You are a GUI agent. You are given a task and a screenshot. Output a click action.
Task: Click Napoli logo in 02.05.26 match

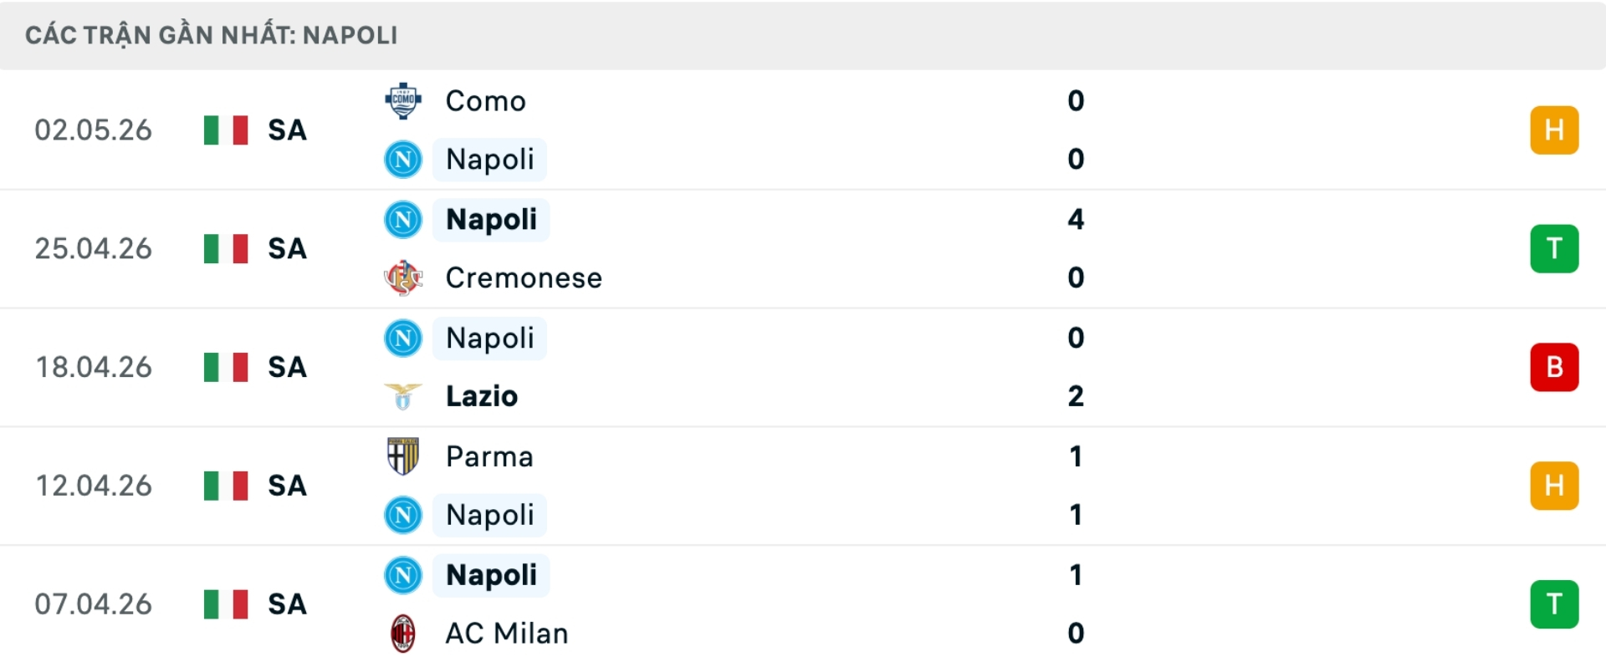coord(403,160)
